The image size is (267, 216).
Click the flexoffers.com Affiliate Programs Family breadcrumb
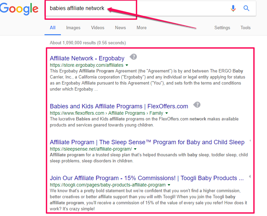pyautogui.click(x=106, y=113)
